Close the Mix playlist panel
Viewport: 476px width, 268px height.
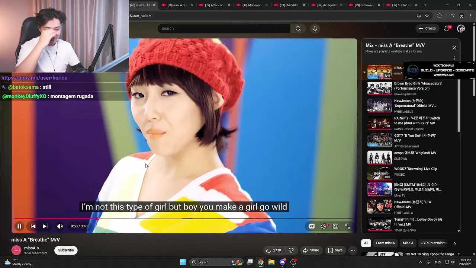[x=454, y=48]
